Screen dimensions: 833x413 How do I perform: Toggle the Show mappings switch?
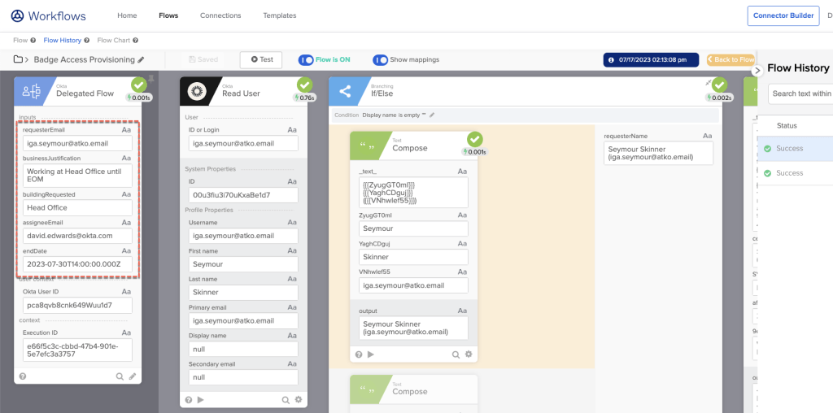[x=380, y=59]
